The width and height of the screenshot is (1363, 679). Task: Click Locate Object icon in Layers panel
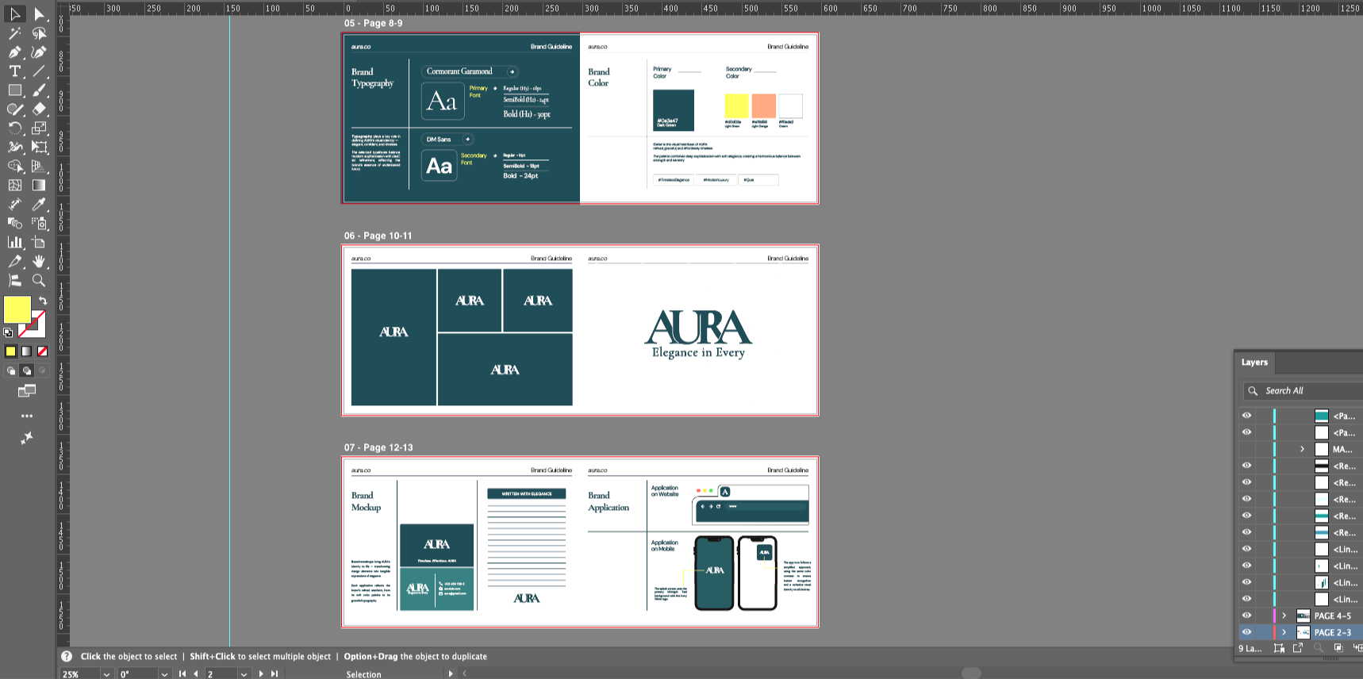pyautogui.click(x=1318, y=648)
